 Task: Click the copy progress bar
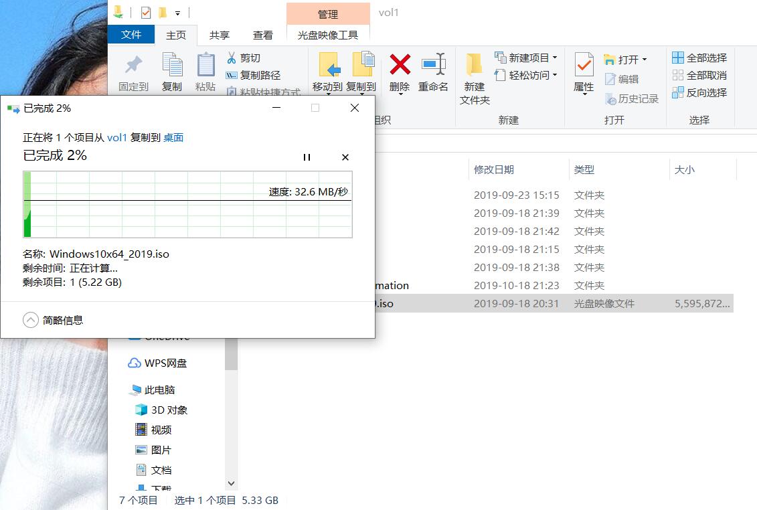tap(187, 204)
